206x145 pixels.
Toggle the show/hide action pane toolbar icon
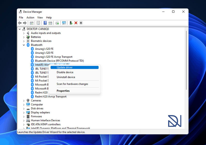(50, 23)
